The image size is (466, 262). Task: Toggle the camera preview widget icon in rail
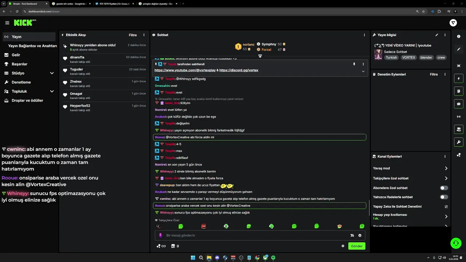pos(459,129)
